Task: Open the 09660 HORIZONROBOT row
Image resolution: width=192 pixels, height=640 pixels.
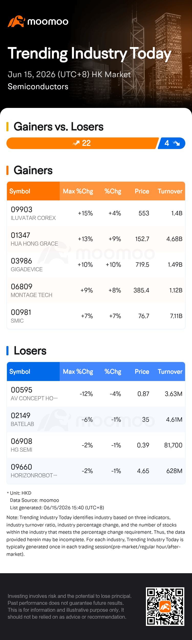Action: (96, 471)
